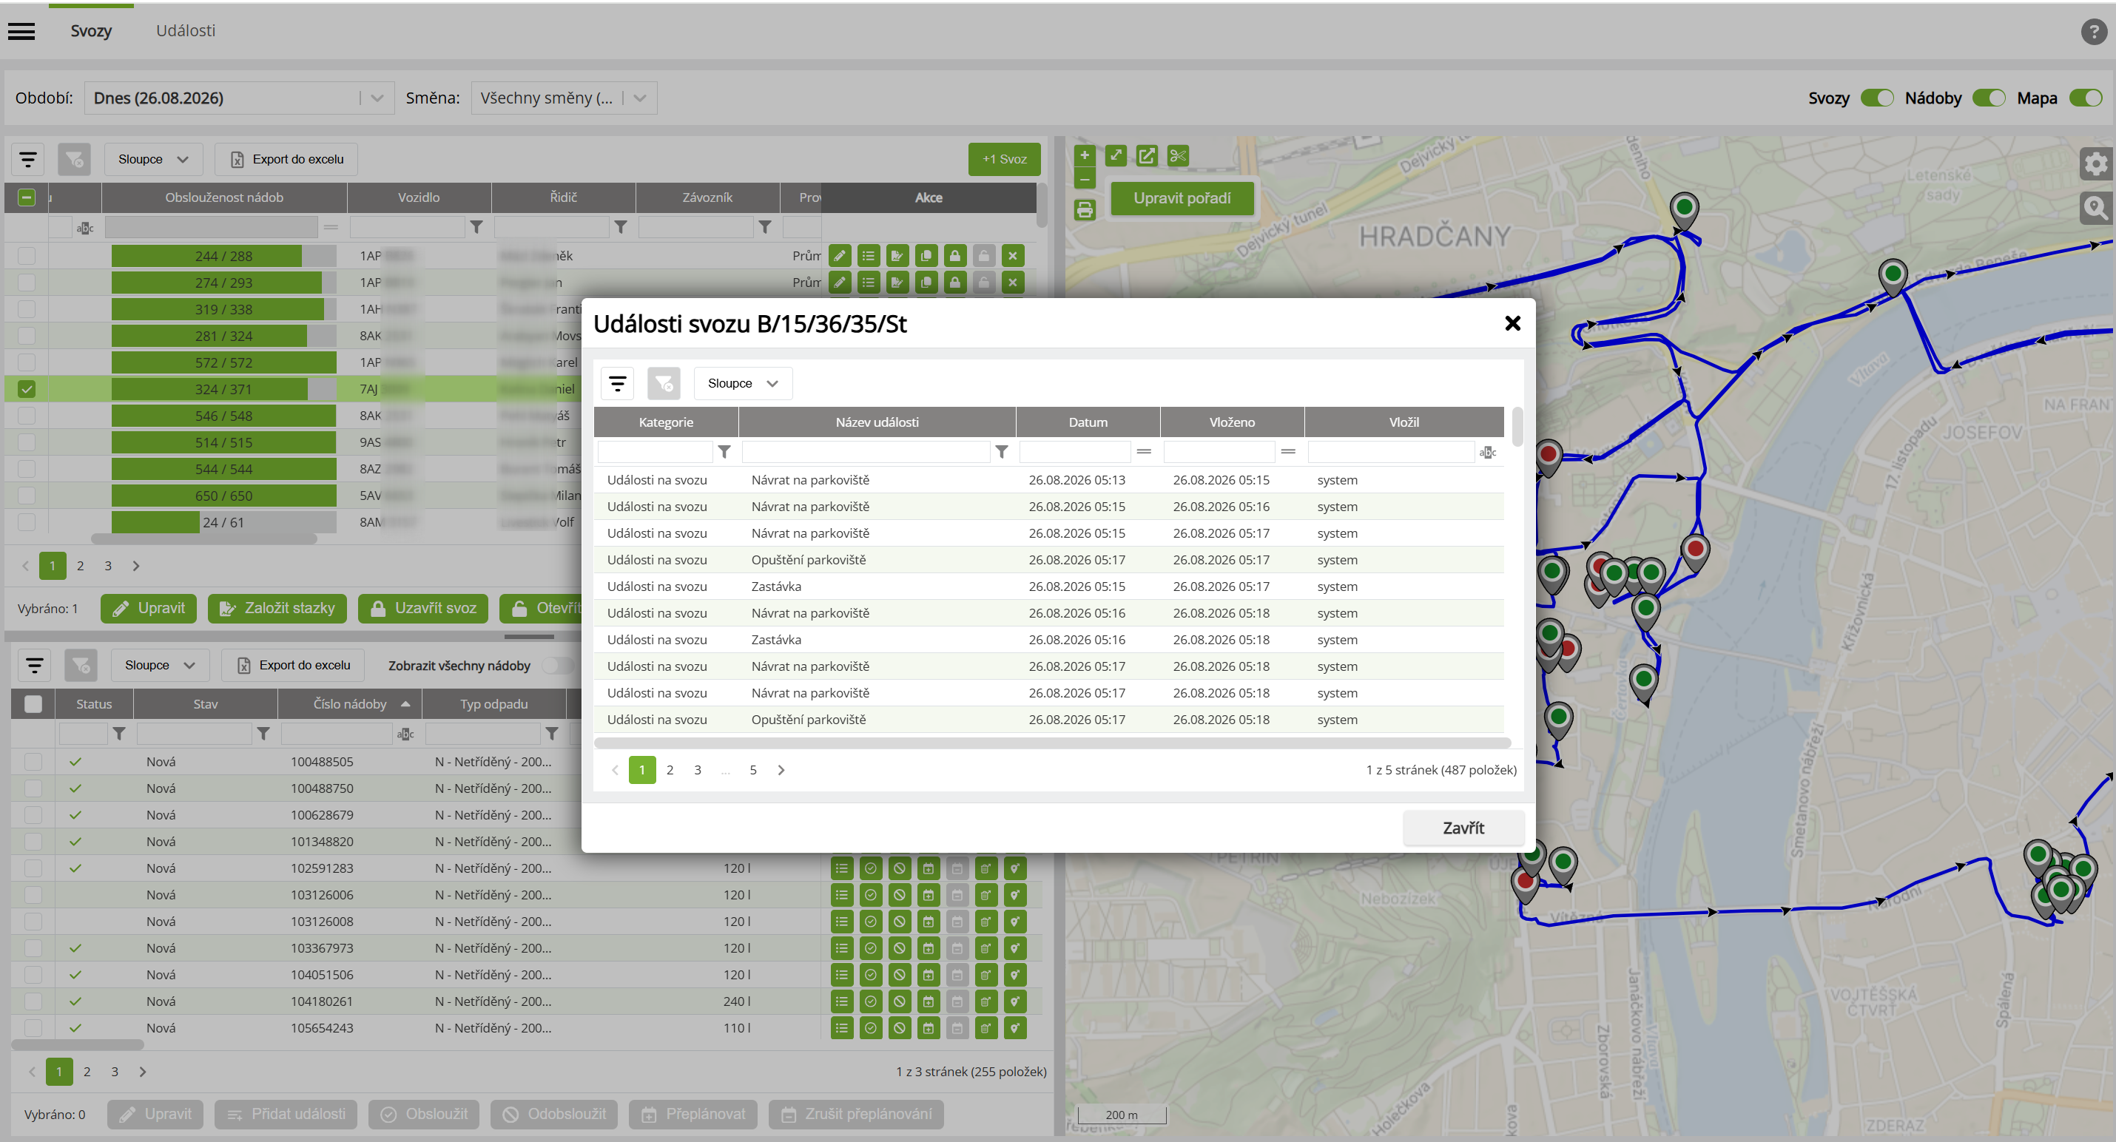Switch to the Události tab
Screen dimensions: 2116x1142
click(186, 30)
